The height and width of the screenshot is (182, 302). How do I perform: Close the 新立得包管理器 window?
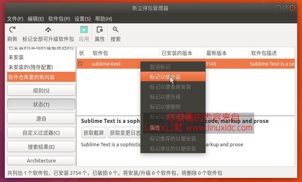tap(292, 8)
